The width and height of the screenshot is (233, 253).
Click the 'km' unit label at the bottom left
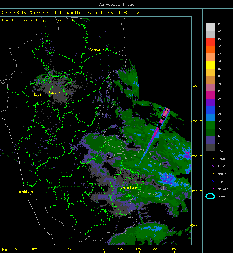pos(5,250)
